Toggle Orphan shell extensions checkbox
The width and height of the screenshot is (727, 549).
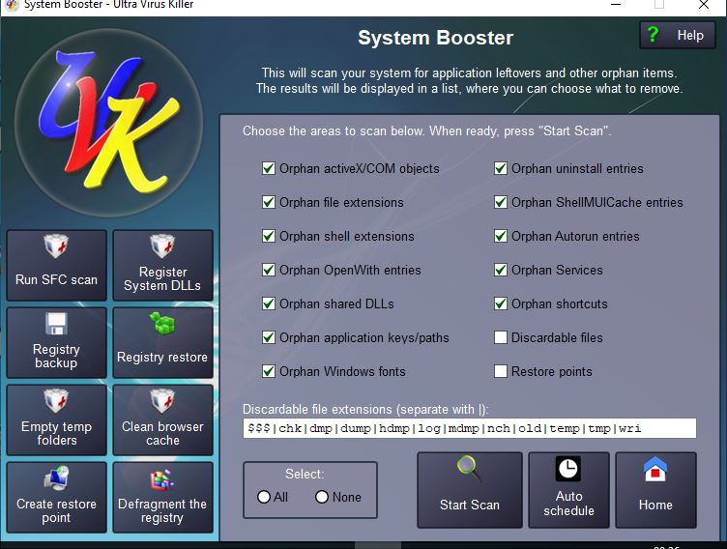[x=269, y=236]
